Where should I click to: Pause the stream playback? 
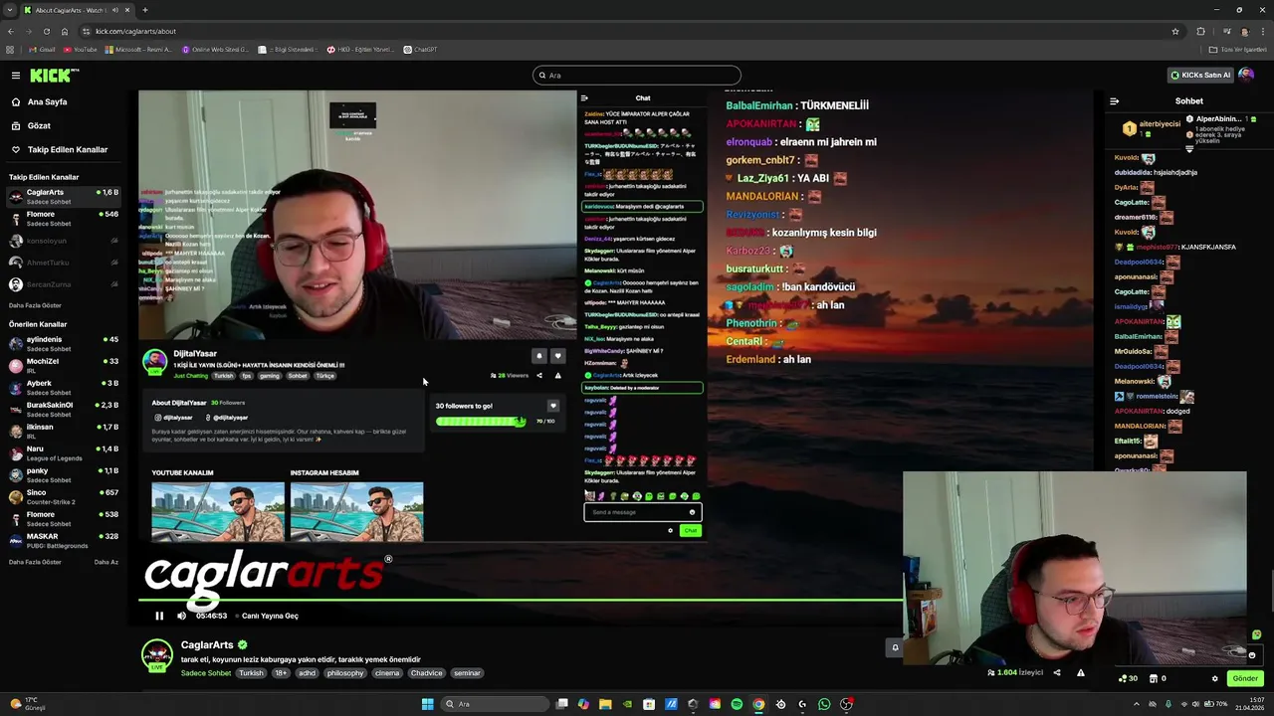159,616
